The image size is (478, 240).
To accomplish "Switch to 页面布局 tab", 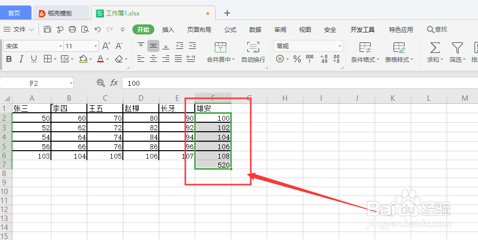I will (199, 29).
